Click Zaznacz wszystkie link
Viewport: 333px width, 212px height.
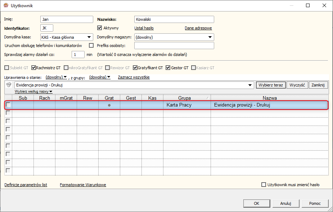(x=134, y=77)
